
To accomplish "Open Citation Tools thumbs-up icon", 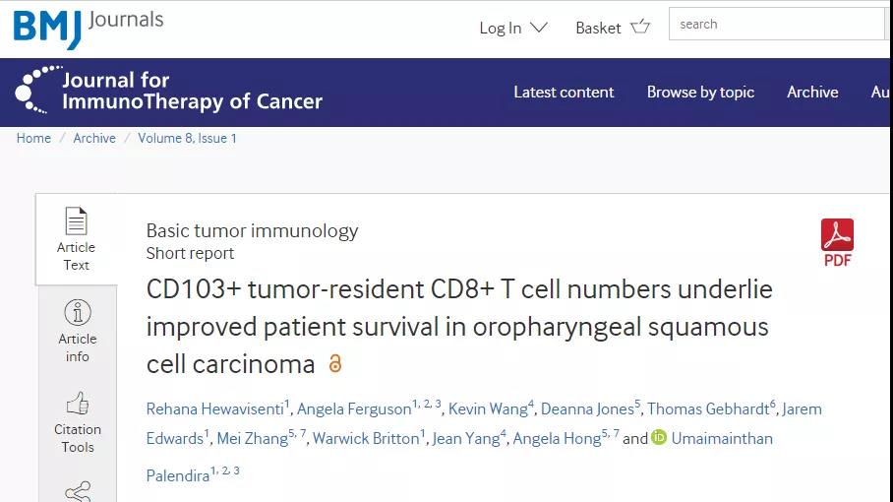I will coord(78,404).
